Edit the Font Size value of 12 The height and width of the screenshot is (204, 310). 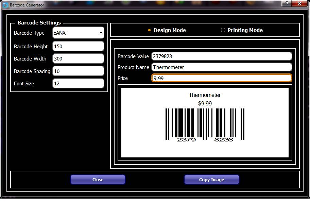[78, 83]
